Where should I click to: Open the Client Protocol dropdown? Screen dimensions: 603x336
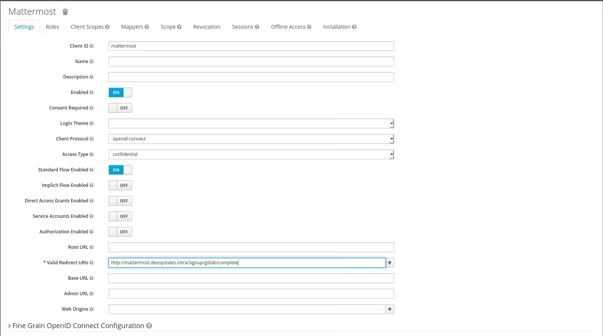pos(251,139)
